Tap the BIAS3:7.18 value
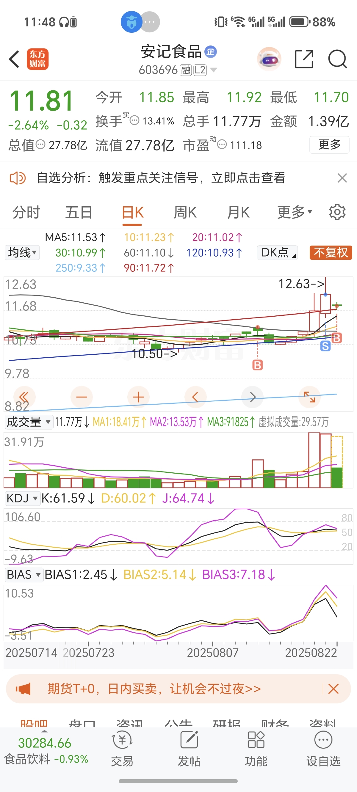357x792 pixels. 239,574
